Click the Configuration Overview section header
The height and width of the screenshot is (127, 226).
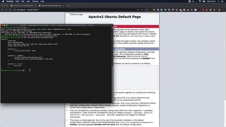point(136,49)
